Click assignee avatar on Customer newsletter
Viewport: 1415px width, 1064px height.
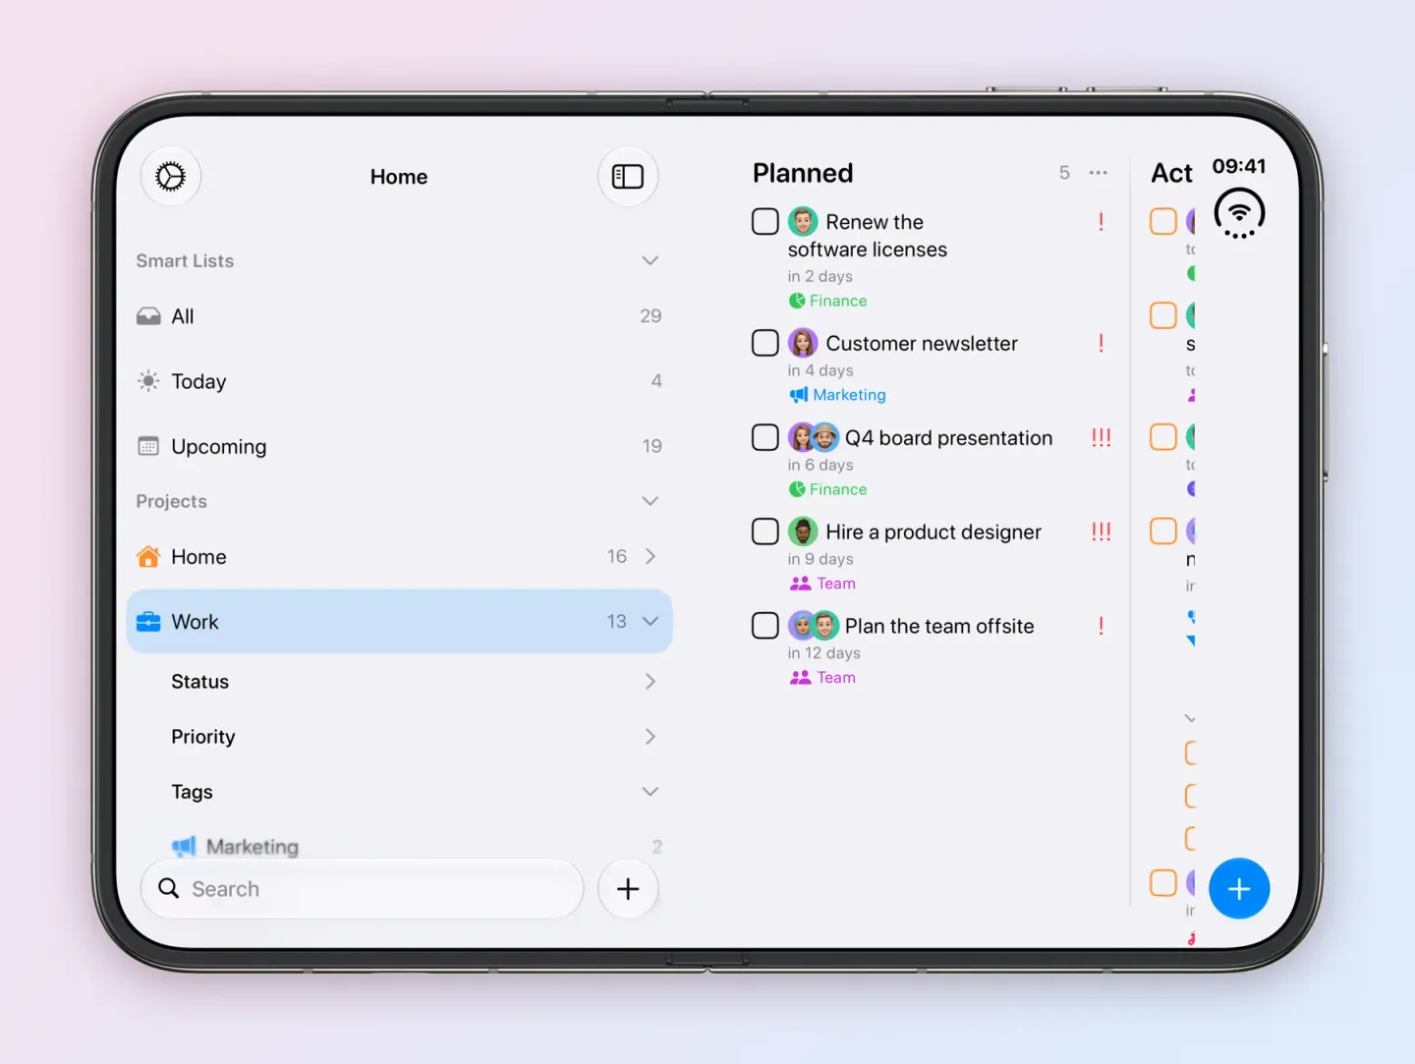tap(803, 343)
